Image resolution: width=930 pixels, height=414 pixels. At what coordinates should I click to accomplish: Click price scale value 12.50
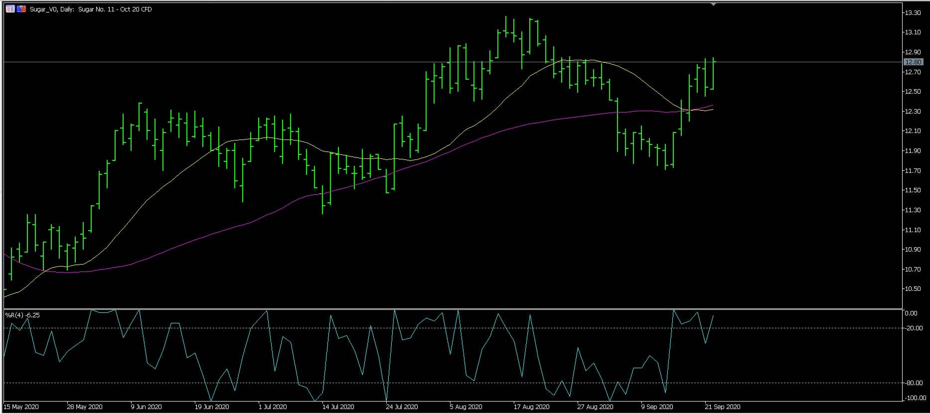913,92
